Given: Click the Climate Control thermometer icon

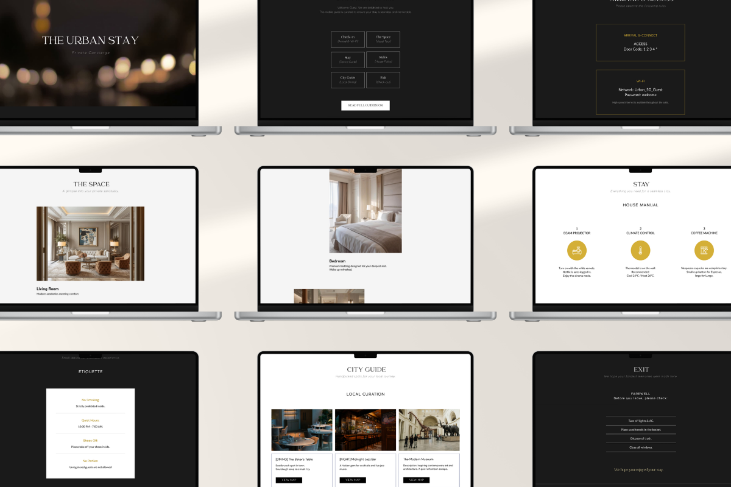Looking at the screenshot, I should tap(640, 250).
